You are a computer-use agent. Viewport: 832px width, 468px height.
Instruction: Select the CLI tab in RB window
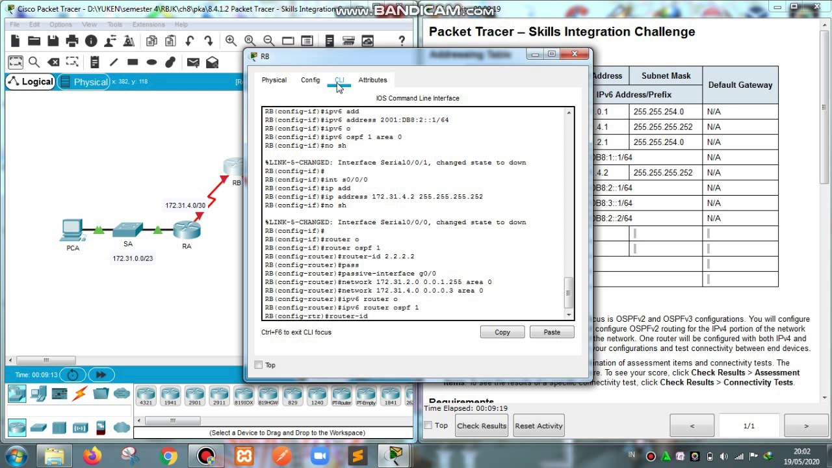[x=339, y=80]
